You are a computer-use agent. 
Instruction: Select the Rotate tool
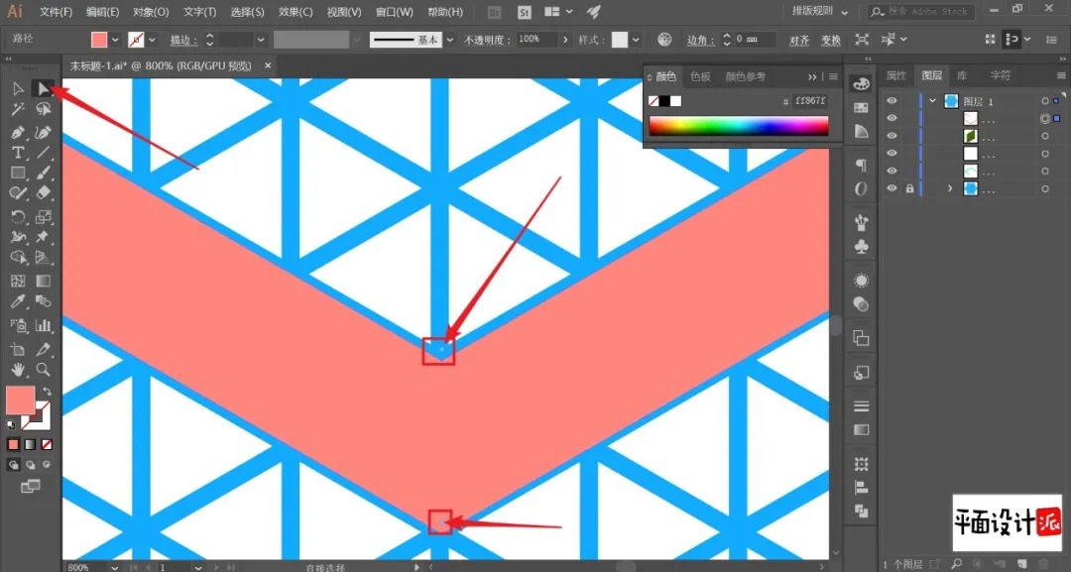[x=18, y=217]
